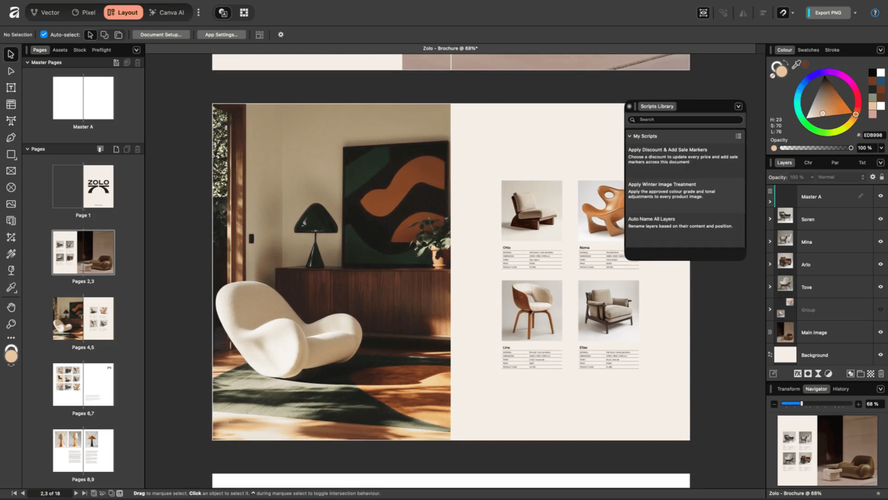
Task: Add a new master page
Action: (x=116, y=63)
